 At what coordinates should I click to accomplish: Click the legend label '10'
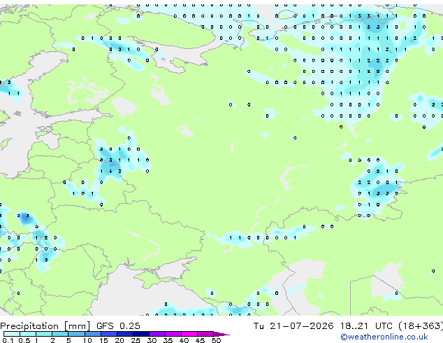click(x=87, y=340)
